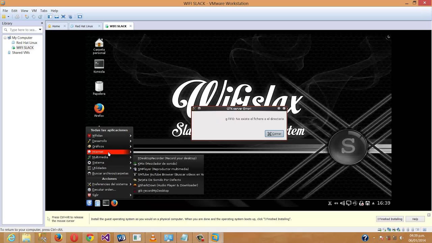Screen dimensions: 432x243
Task: Open the Tabs menu
Action: click(44, 11)
